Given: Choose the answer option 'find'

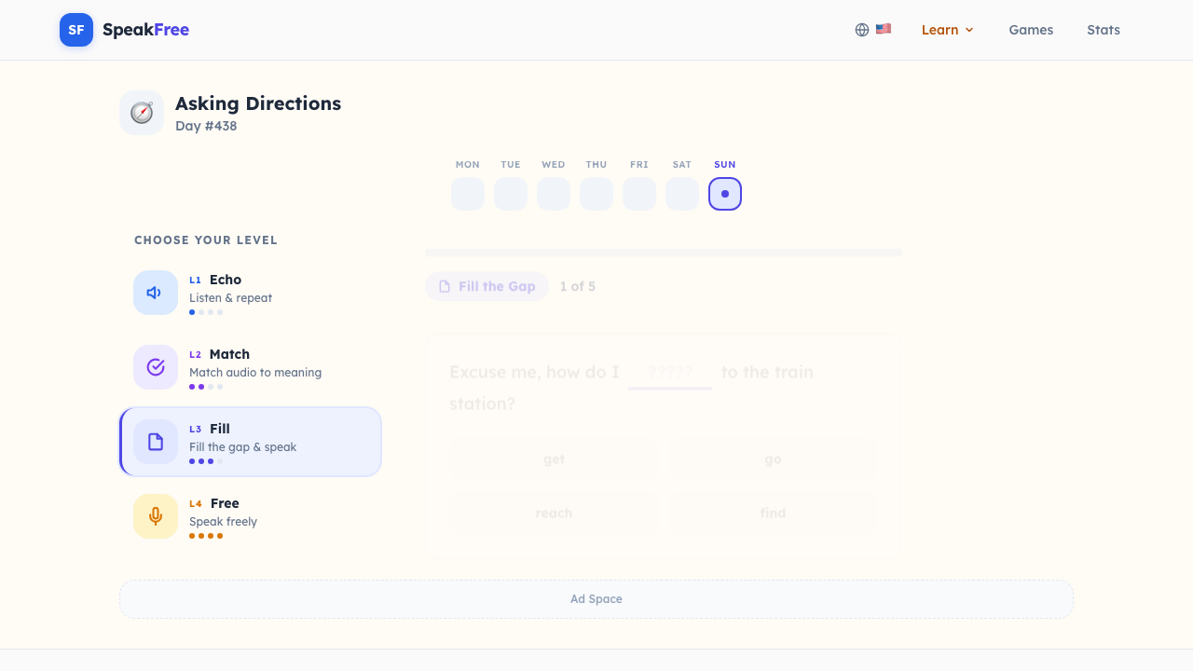Looking at the screenshot, I should pos(773,514).
